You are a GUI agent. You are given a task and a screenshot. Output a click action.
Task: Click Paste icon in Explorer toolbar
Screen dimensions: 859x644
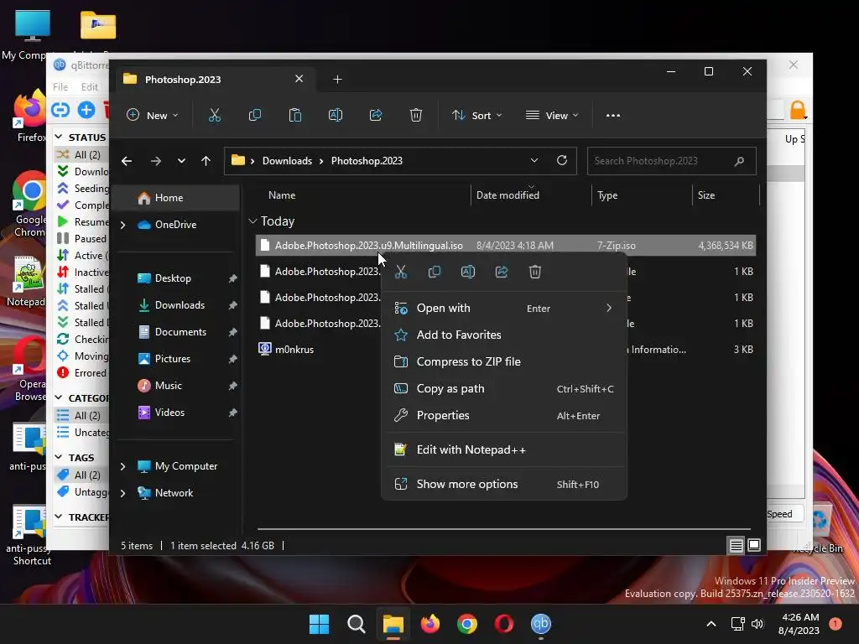[x=294, y=115]
